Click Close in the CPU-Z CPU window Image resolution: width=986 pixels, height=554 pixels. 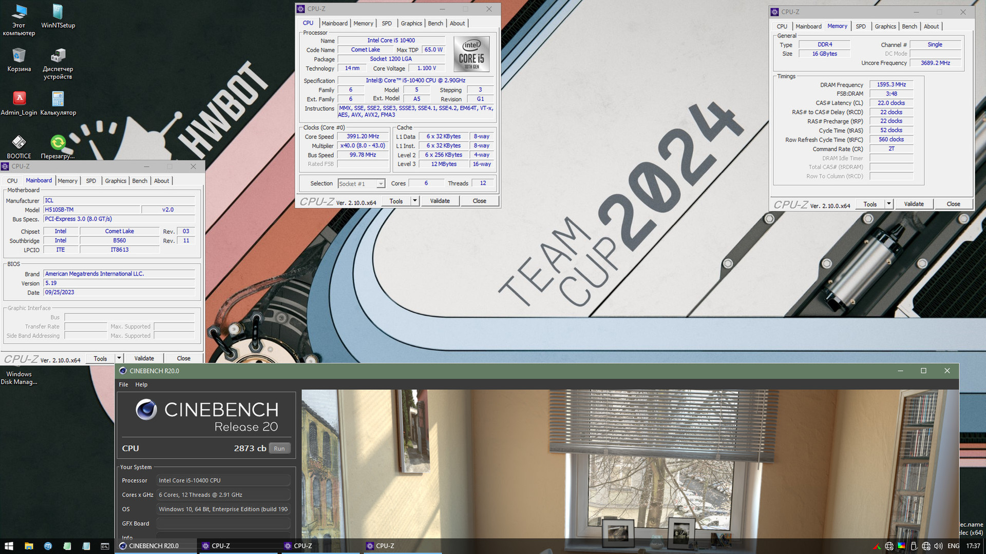tap(479, 201)
